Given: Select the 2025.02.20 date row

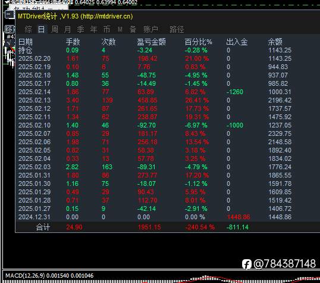Looking at the screenshot, I should pyautogui.click(x=34, y=58).
